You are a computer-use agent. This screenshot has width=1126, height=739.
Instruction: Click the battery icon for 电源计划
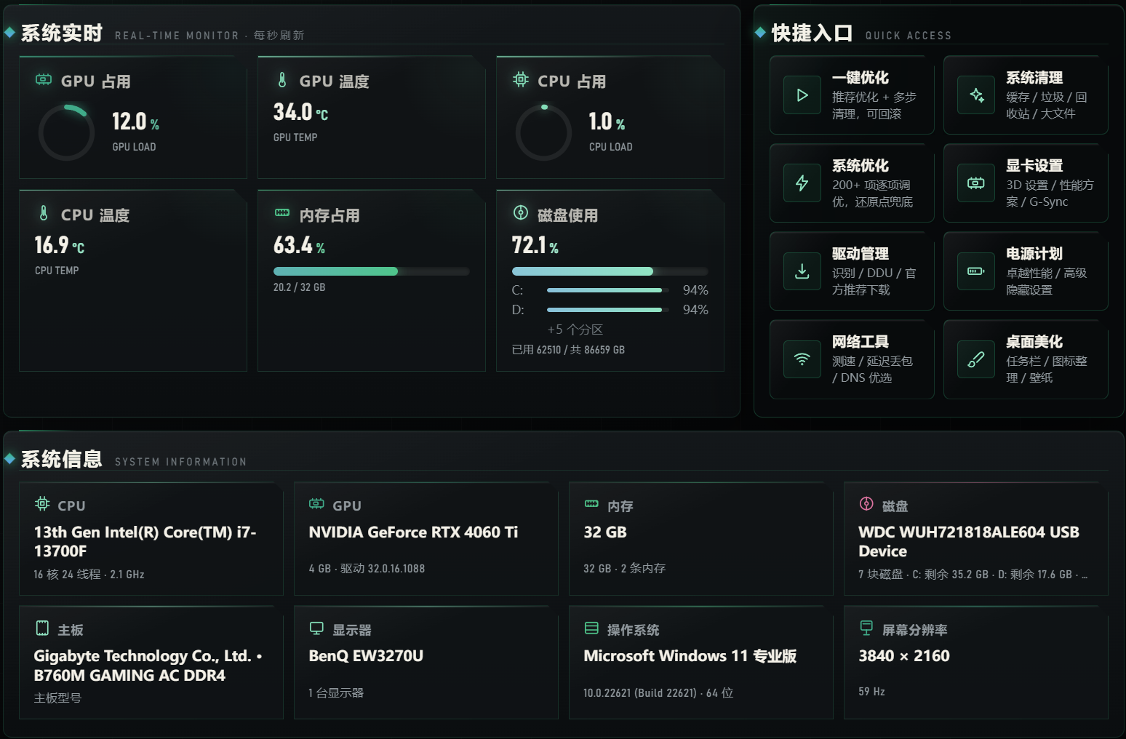[976, 271]
